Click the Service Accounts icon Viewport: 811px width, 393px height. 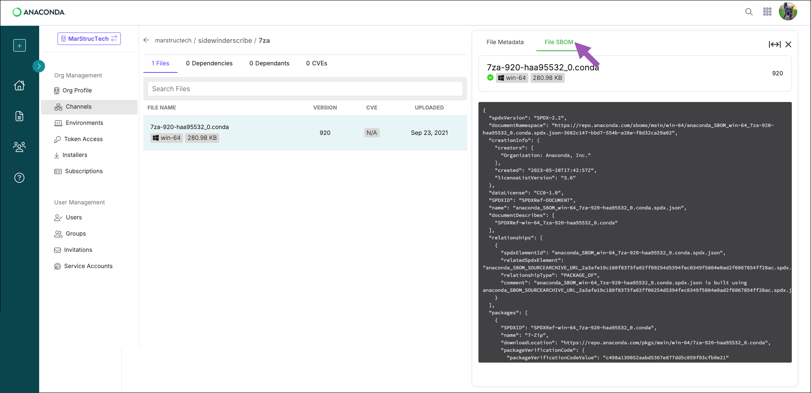(58, 266)
